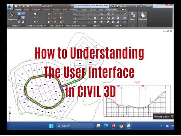Select the Parcel tool in Create Design
Screen dimensions: 181x136
49,14
